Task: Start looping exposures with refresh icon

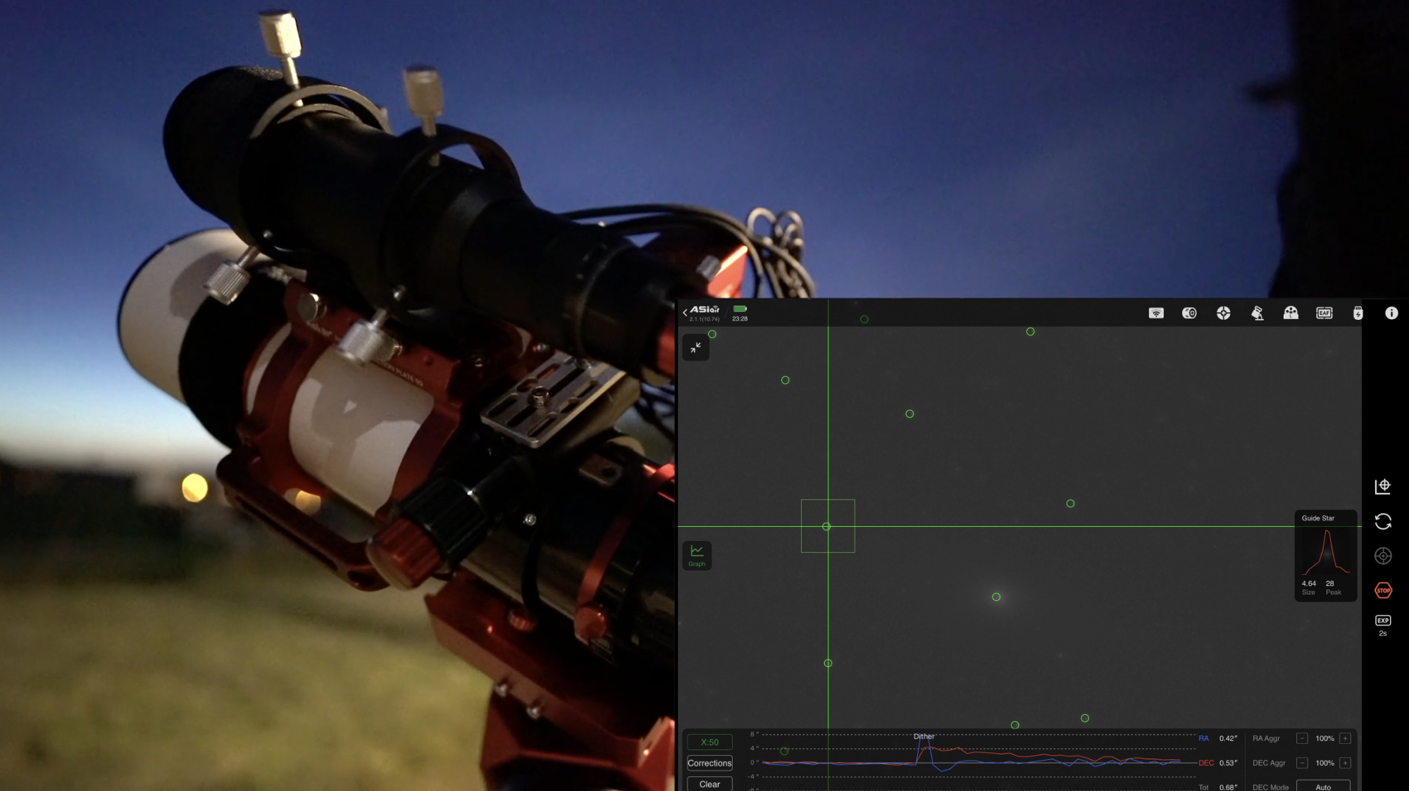Action: tap(1383, 521)
